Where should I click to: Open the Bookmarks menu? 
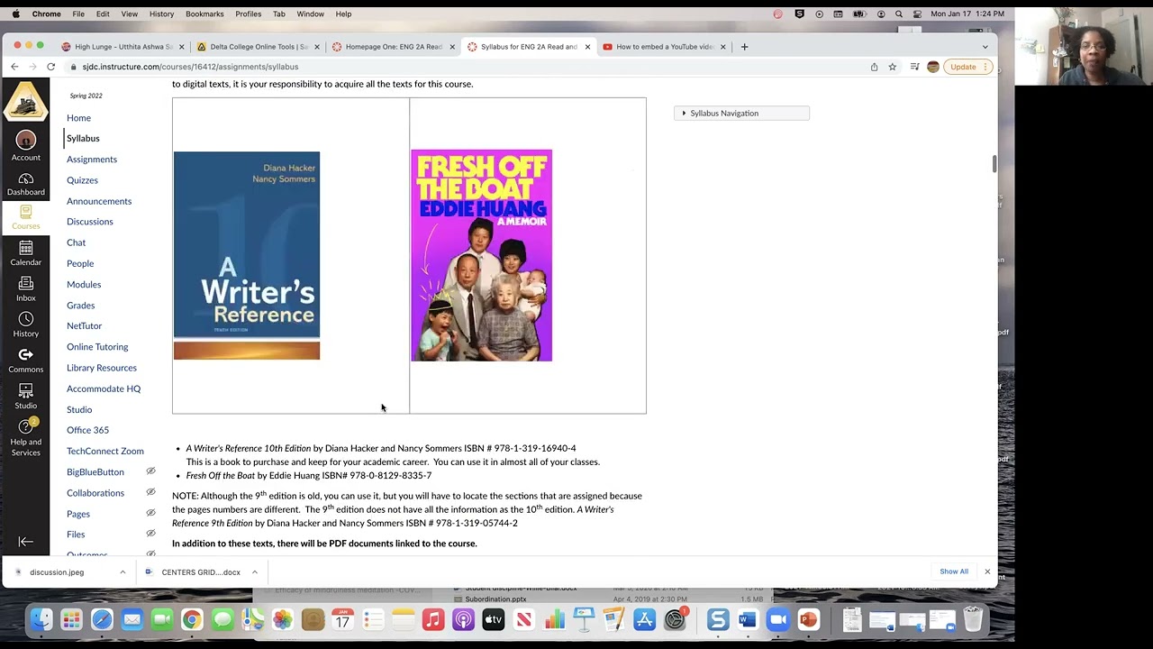[204, 14]
